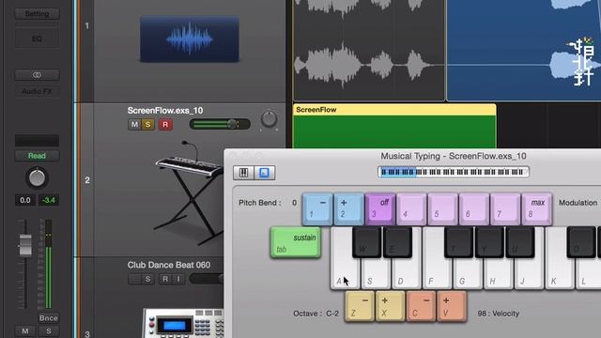Solo the ScreenFlow.exs_10 track
The width and height of the screenshot is (601, 338).
coord(147,125)
